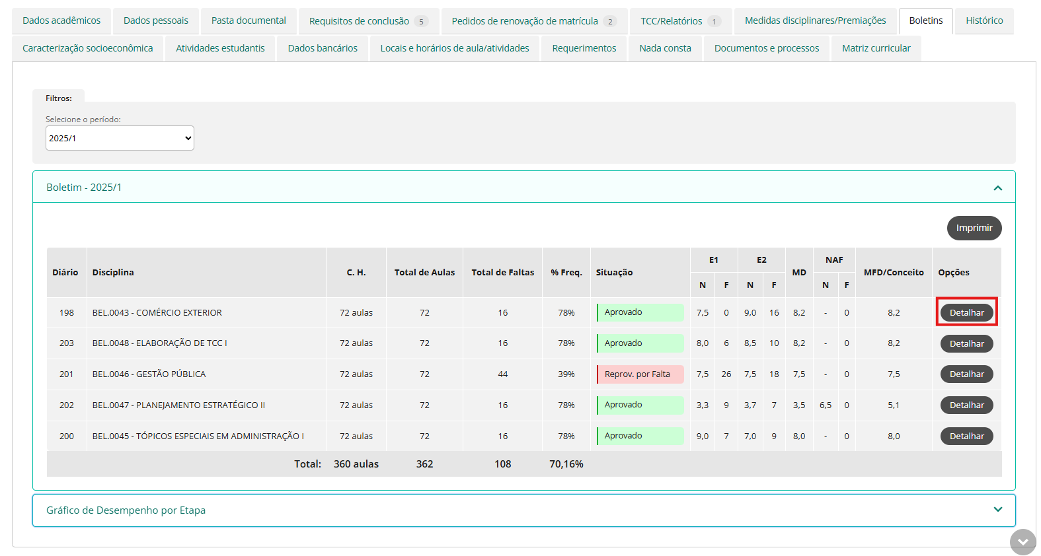1041x556 pixels.
Task: Switch to Dados bancários tab
Action: [323, 48]
